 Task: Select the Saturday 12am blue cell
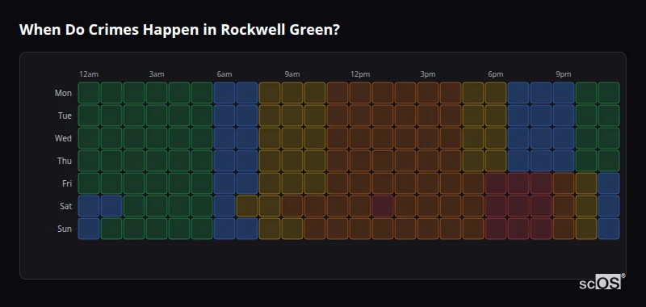click(89, 206)
